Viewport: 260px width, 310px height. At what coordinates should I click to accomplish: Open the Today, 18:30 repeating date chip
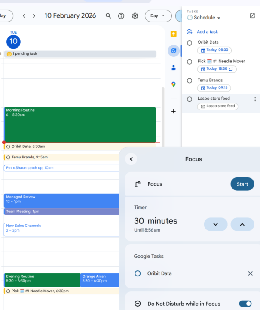tap(217, 69)
